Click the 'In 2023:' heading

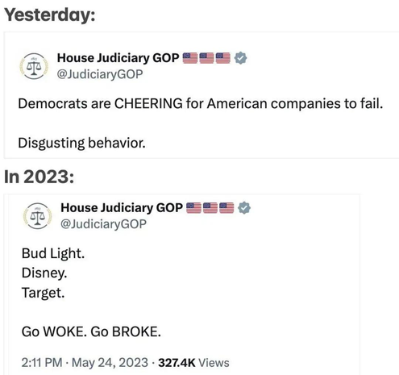[39, 177]
